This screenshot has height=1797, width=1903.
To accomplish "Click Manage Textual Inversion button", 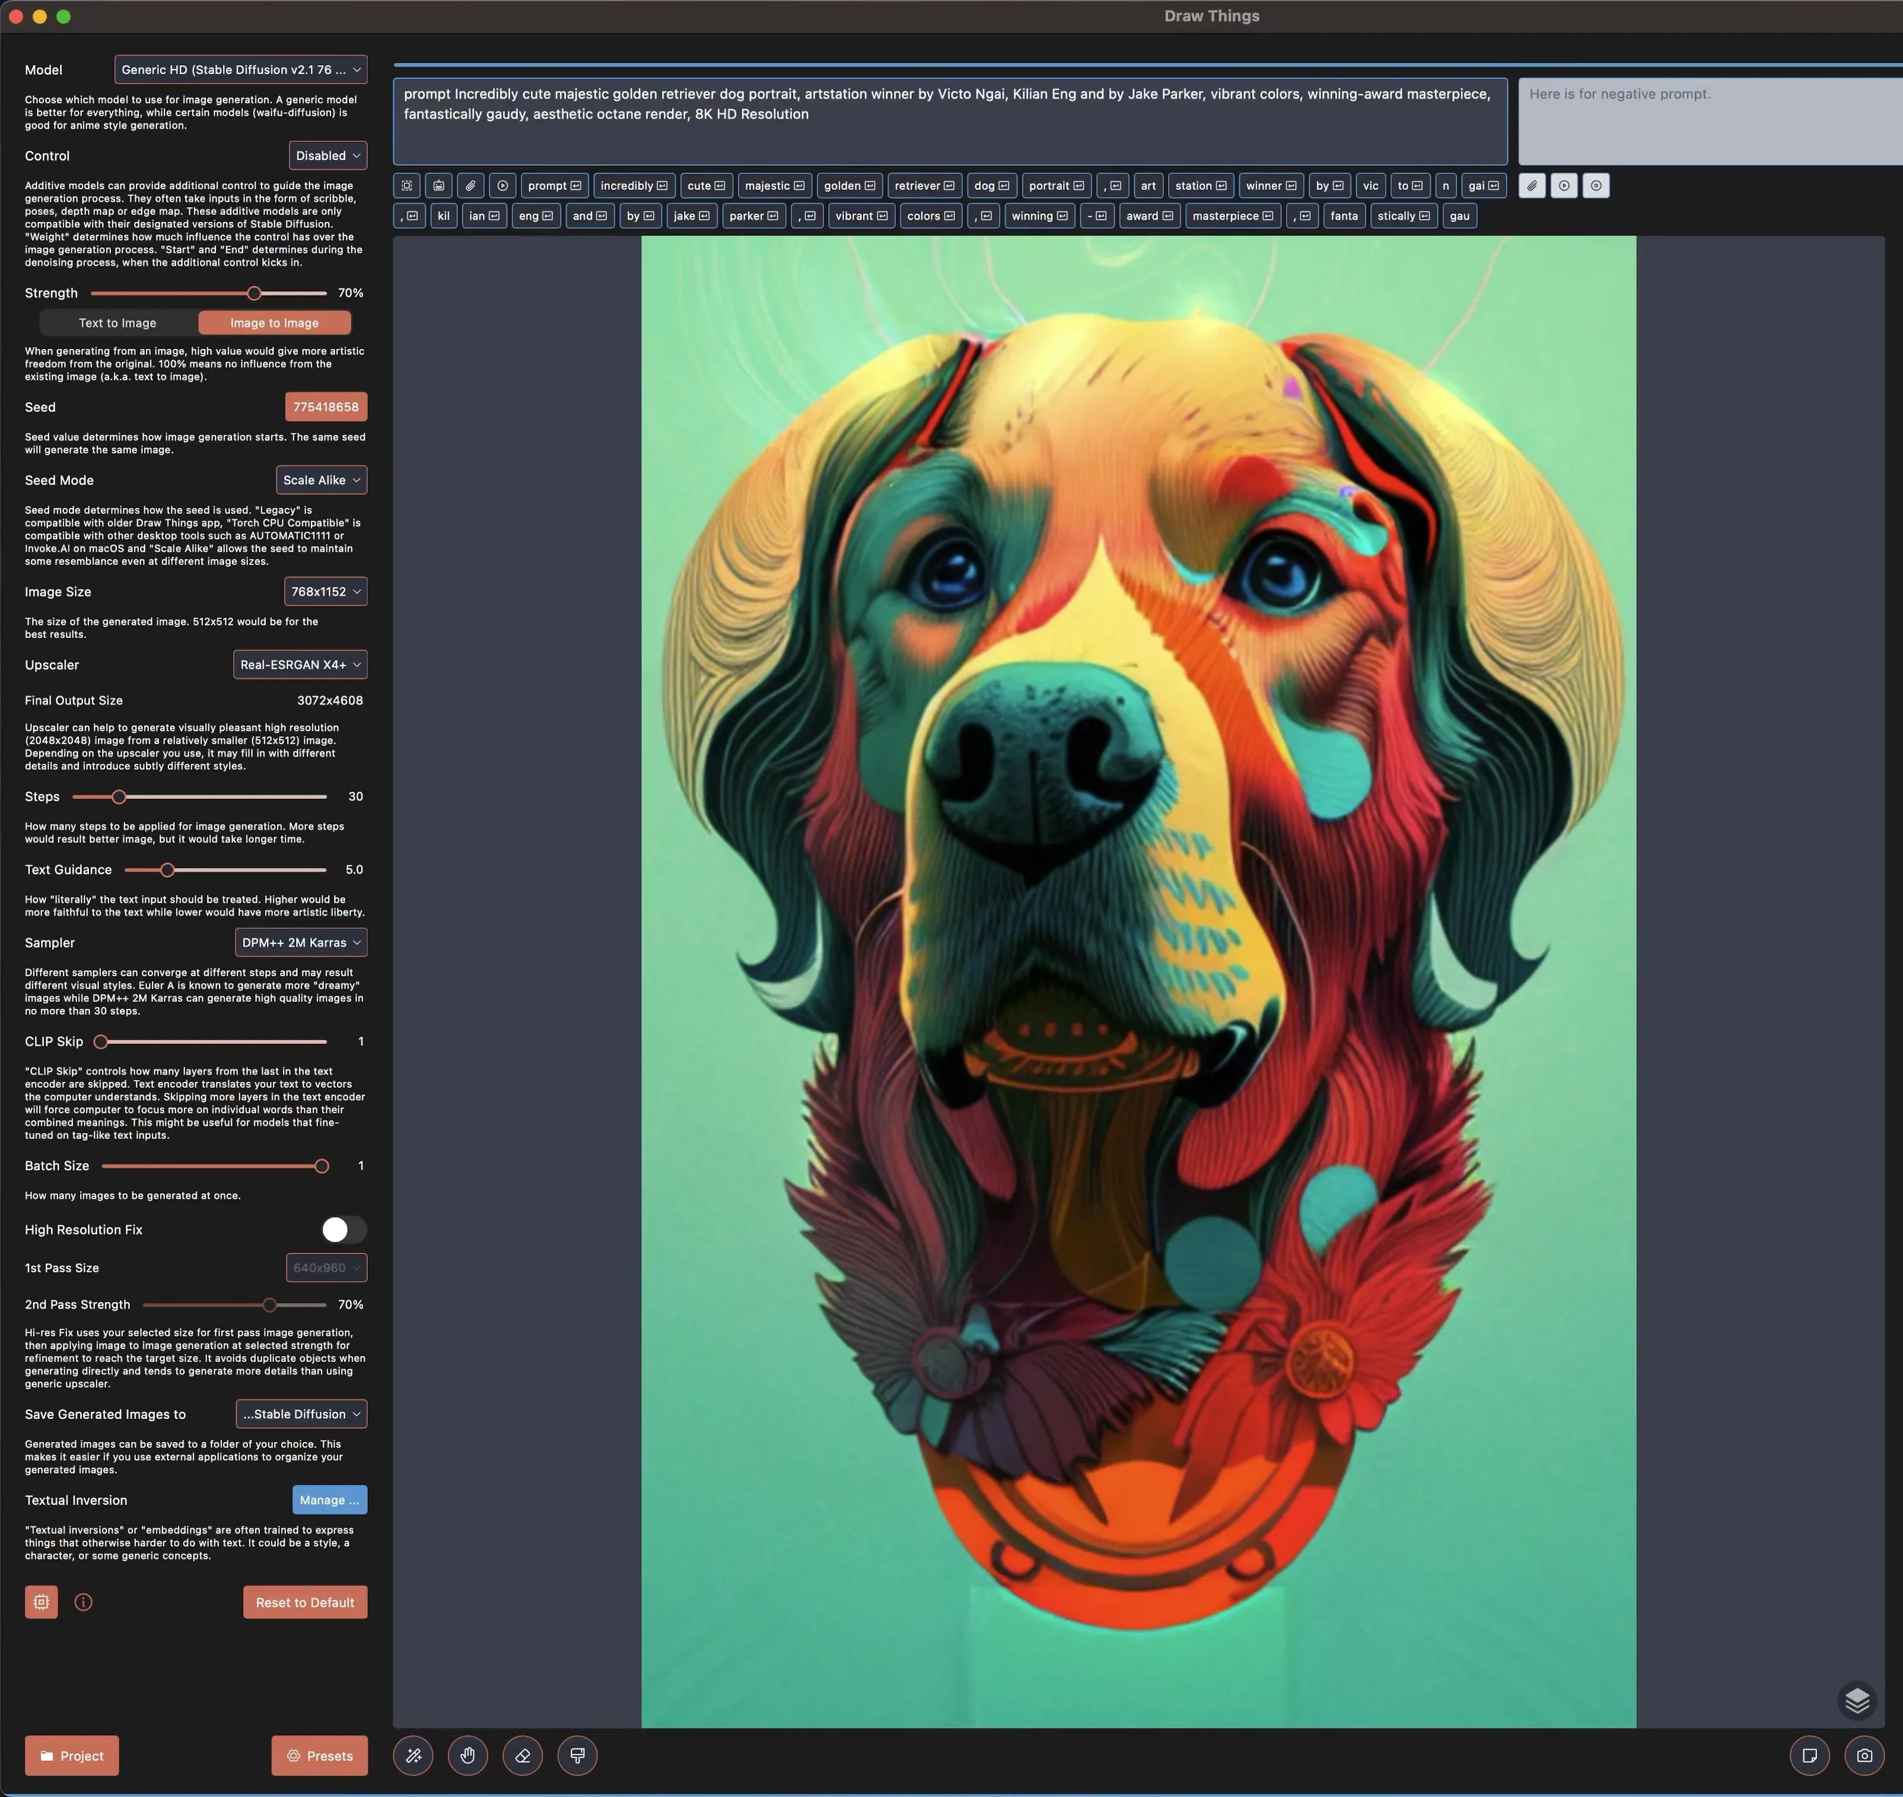I will click(327, 1500).
